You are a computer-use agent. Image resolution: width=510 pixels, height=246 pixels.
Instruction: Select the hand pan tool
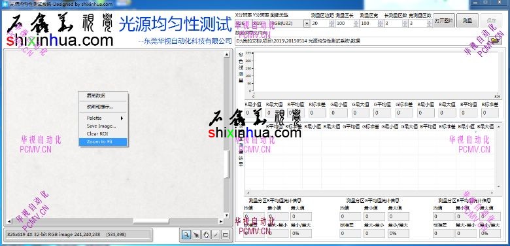[x=206, y=235]
